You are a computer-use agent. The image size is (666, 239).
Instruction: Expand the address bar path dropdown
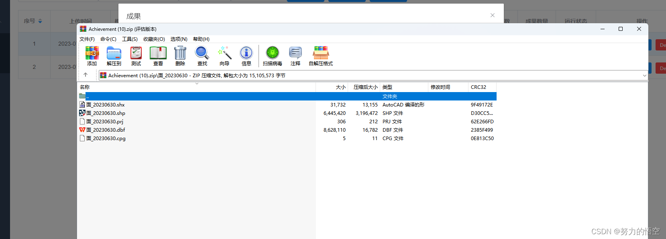tap(644, 75)
